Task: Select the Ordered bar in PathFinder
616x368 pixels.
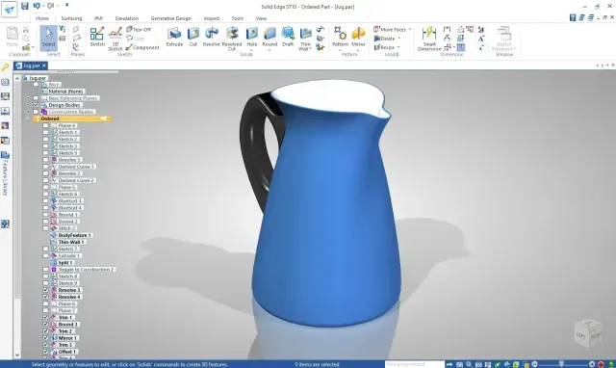Action: coord(72,118)
